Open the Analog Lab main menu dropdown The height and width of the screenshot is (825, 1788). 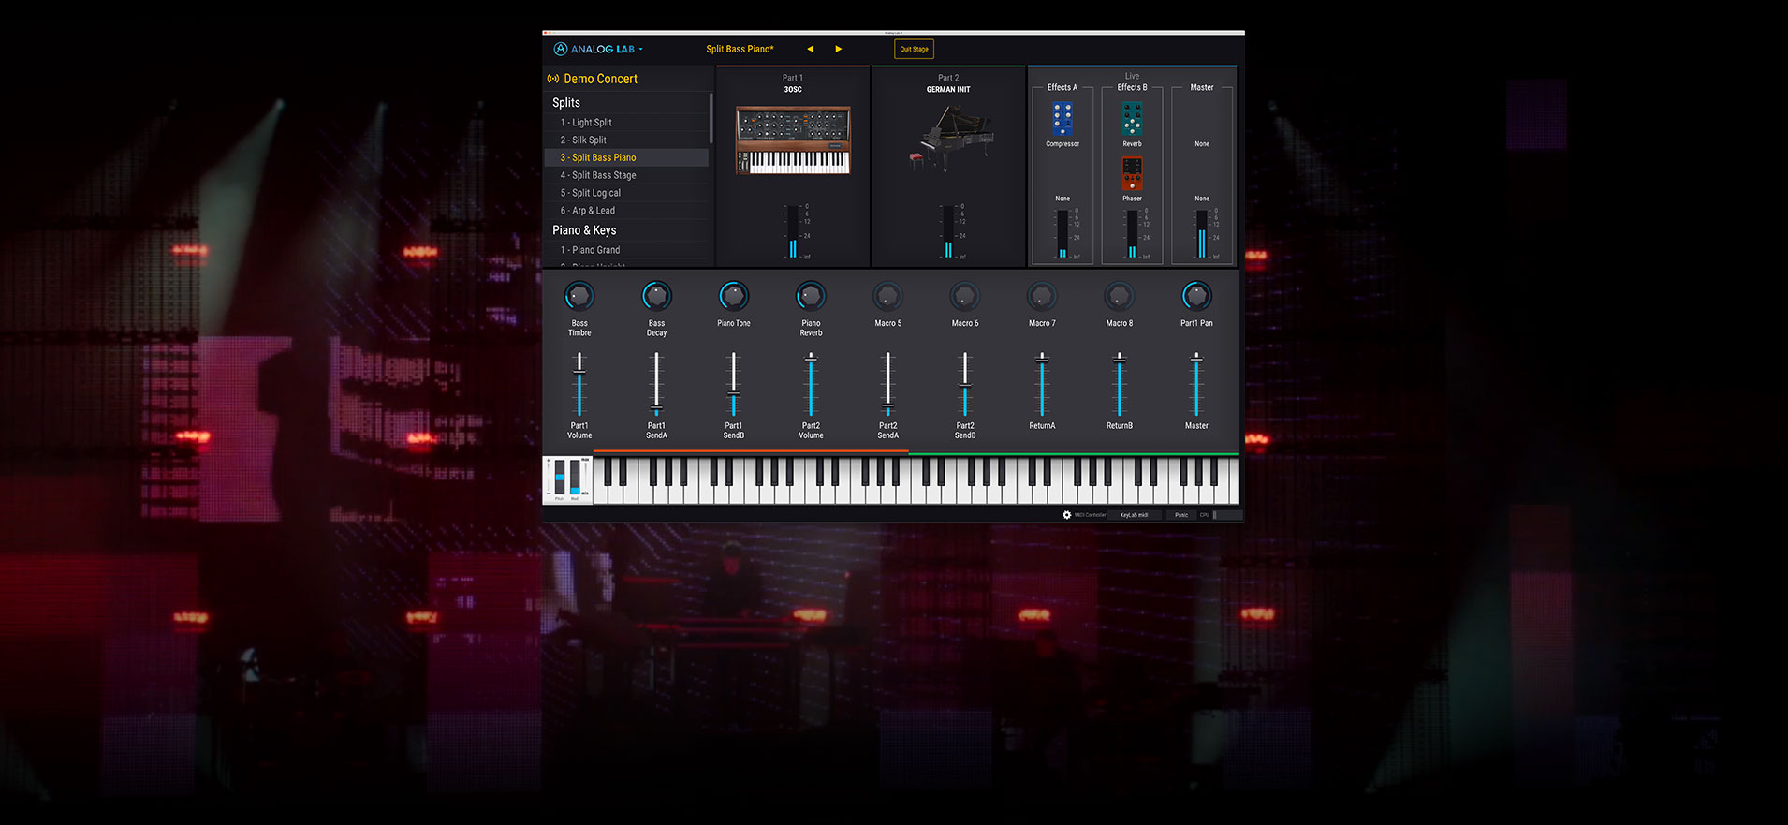click(x=599, y=49)
